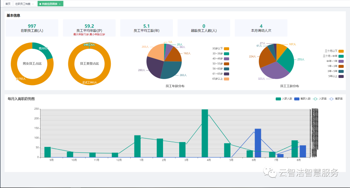Screen dimensions: 350x188
Task: Click the 5年以上 tenure legend marker
Action: (341, 76)
